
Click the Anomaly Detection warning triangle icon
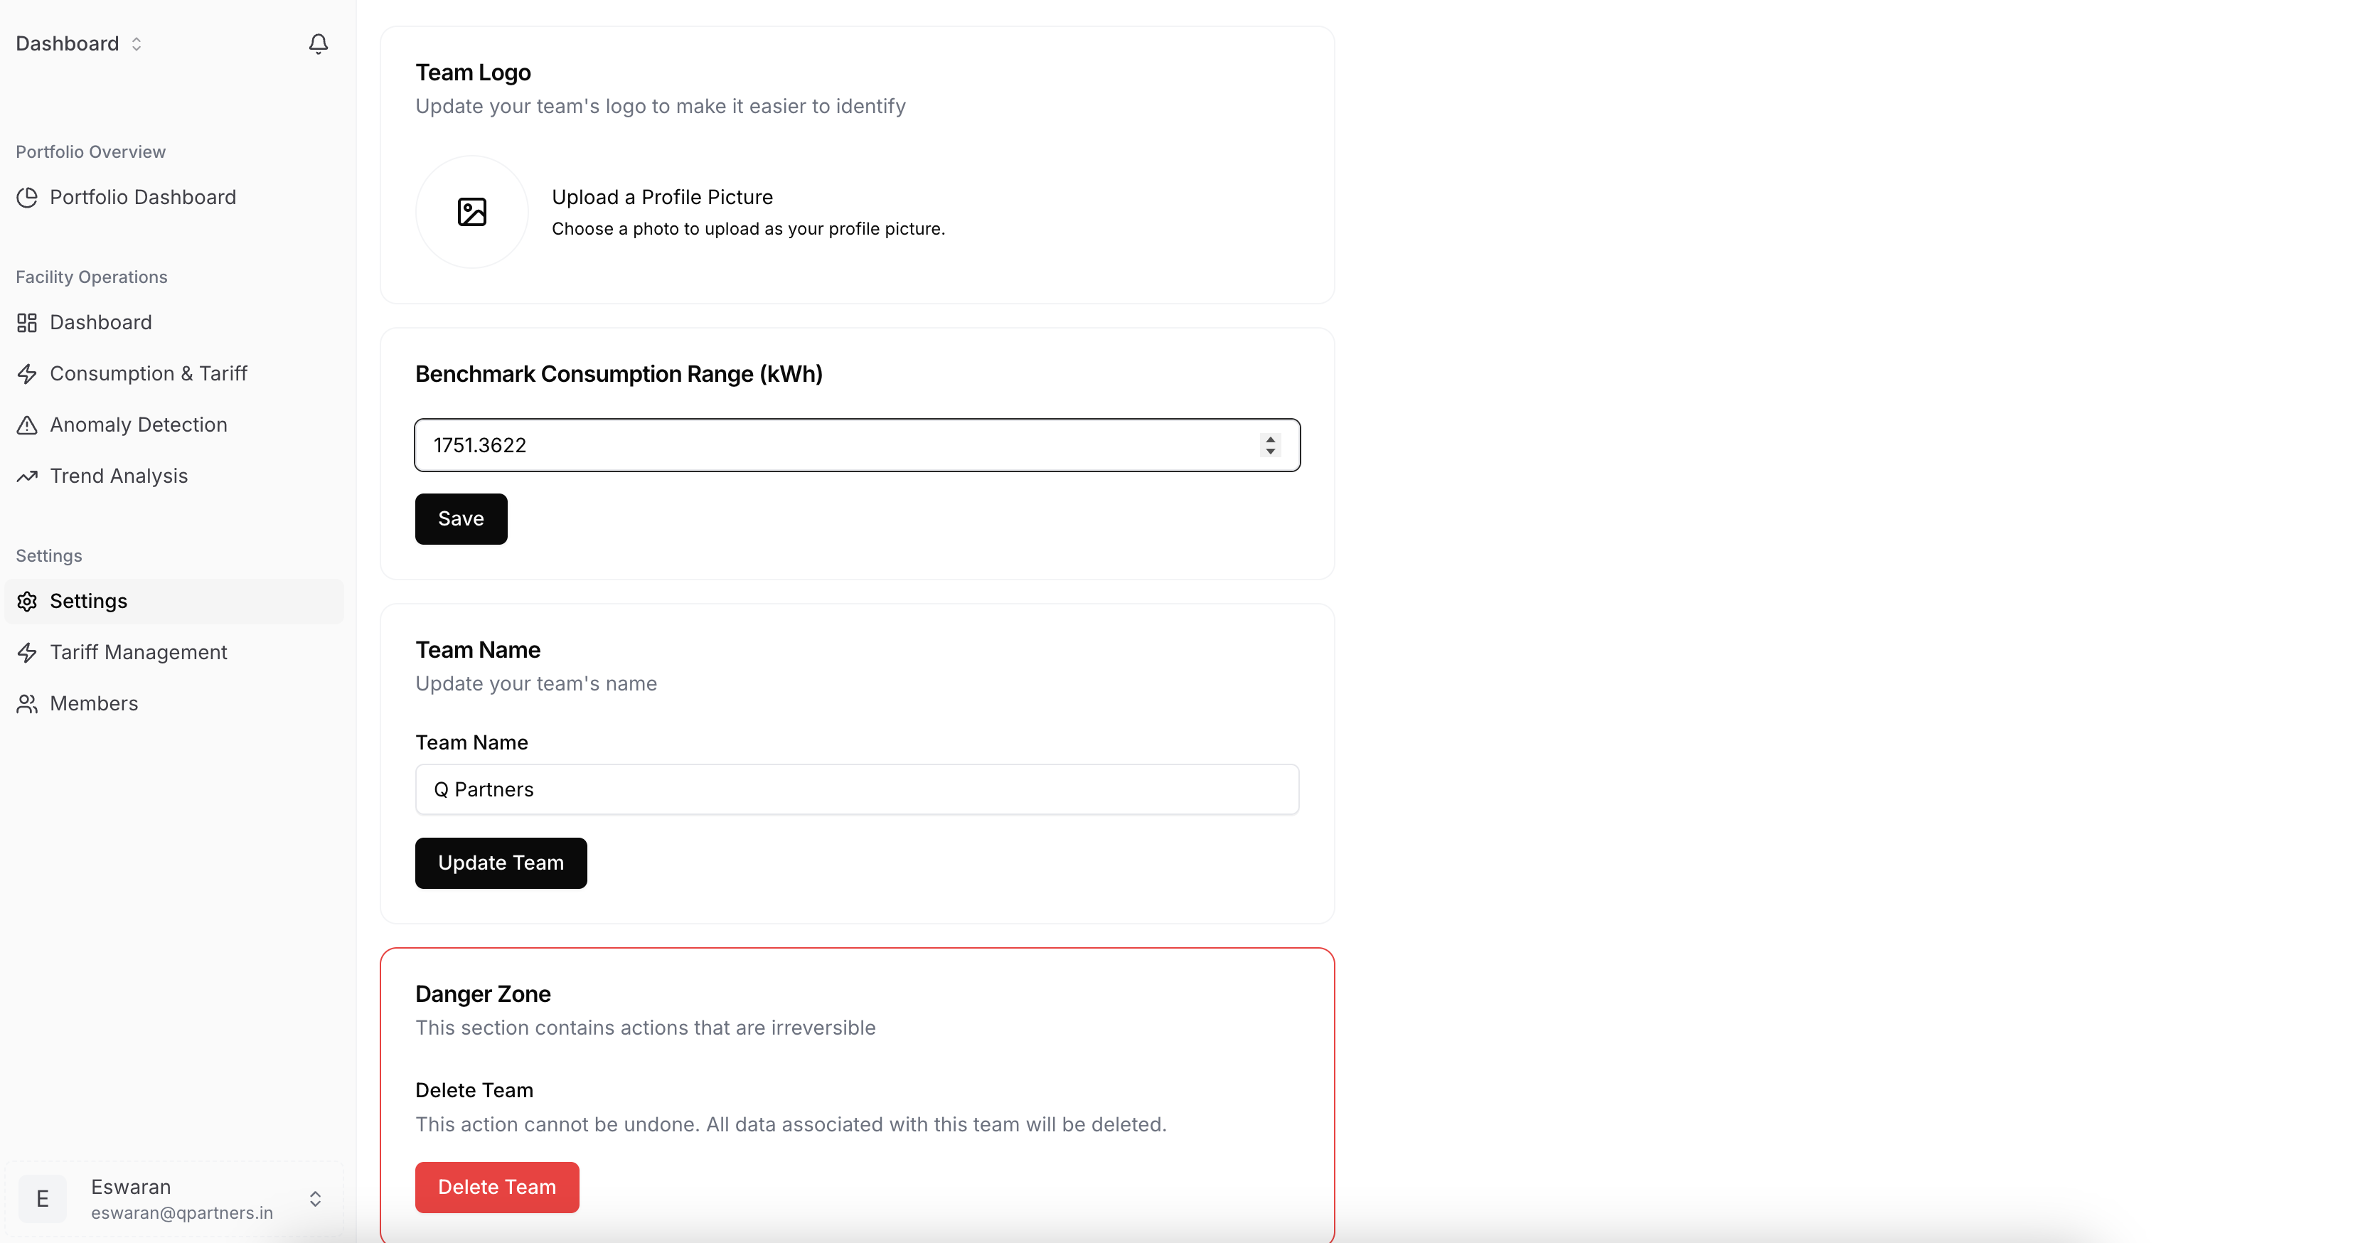coord(28,425)
